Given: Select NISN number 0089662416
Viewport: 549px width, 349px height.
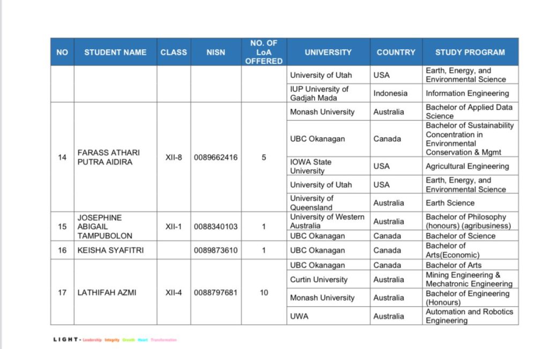Looking at the screenshot, I should coord(216,157).
